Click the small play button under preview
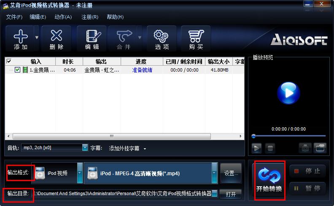The height and width of the screenshot is (206, 334). (x=256, y=148)
